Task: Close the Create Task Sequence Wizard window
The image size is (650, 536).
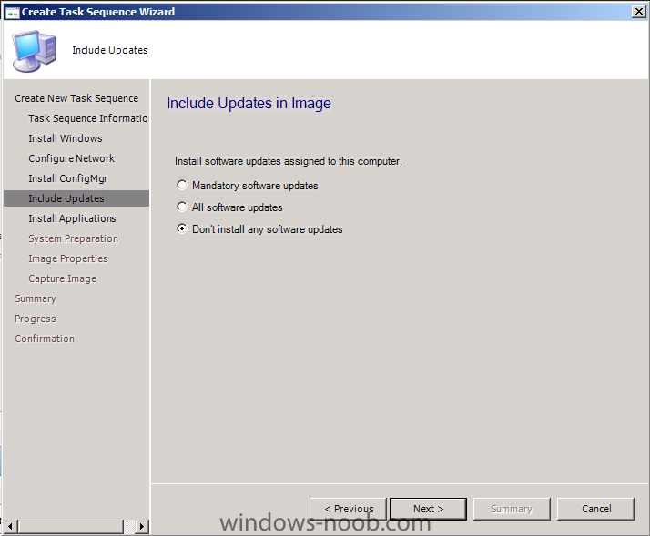Action: pyautogui.click(x=638, y=12)
